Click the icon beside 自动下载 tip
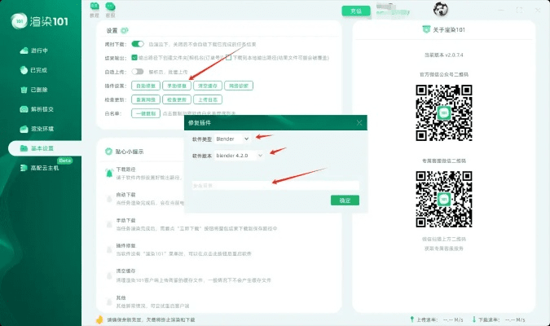This screenshot has height=326, width=550. point(109,199)
